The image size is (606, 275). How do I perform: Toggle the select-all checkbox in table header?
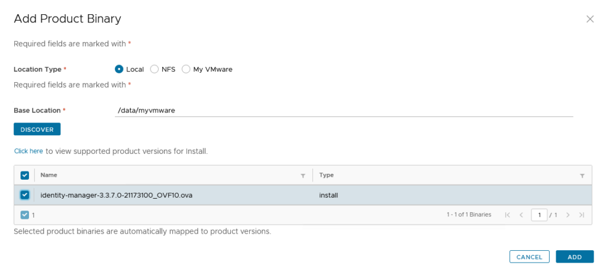pos(25,176)
